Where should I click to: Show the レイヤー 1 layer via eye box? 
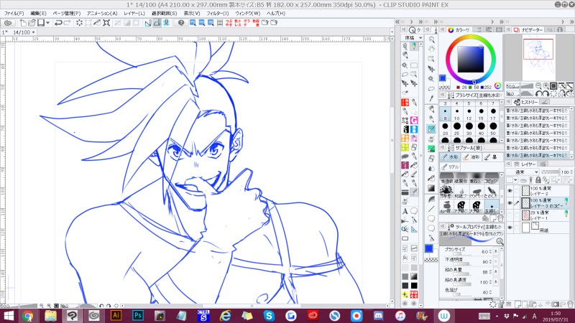tap(510, 215)
